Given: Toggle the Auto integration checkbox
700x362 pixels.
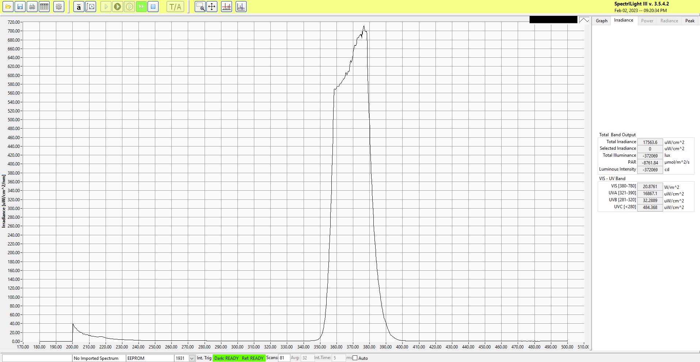Looking at the screenshot, I should [x=355, y=358].
